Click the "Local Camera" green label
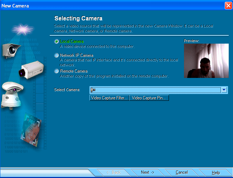The width and height of the screenshot is (233, 178). coord(72,41)
